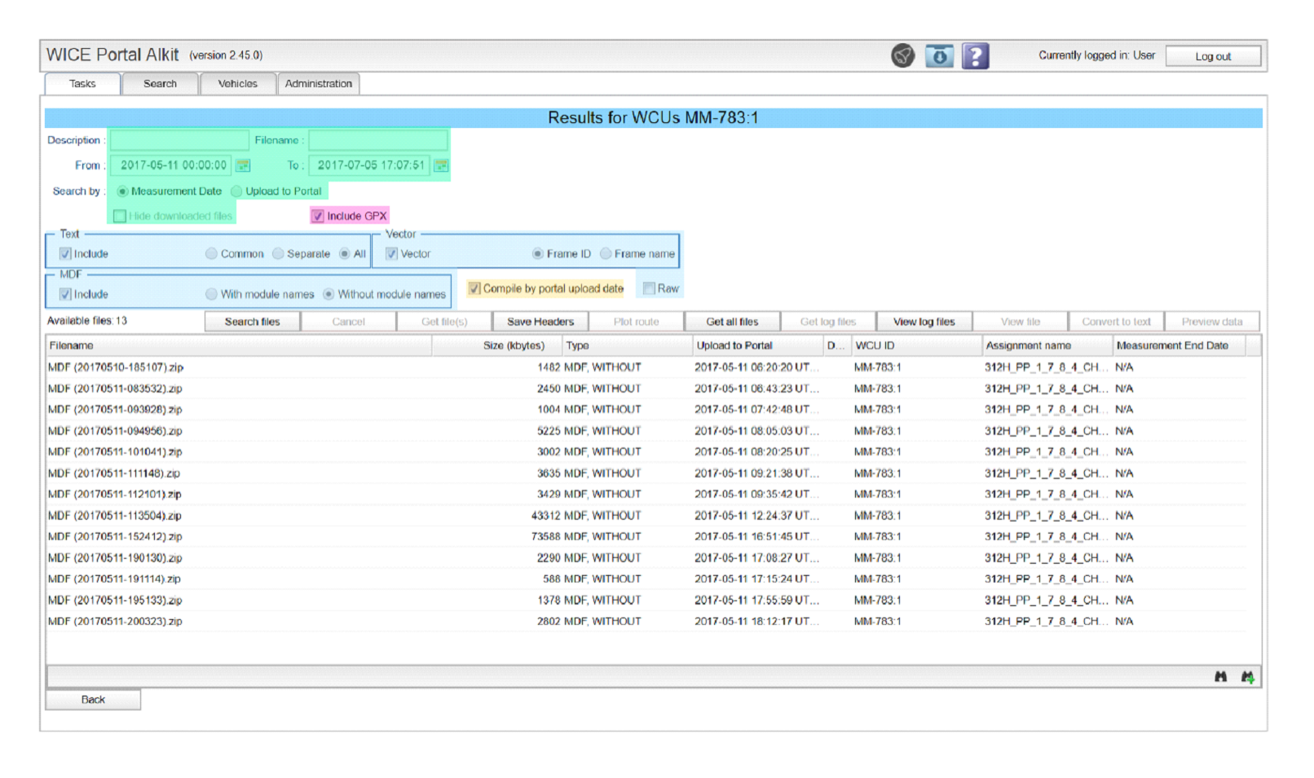The width and height of the screenshot is (1314, 778).
Task: Open help via the question mark icon
Action: pos(975,56)
